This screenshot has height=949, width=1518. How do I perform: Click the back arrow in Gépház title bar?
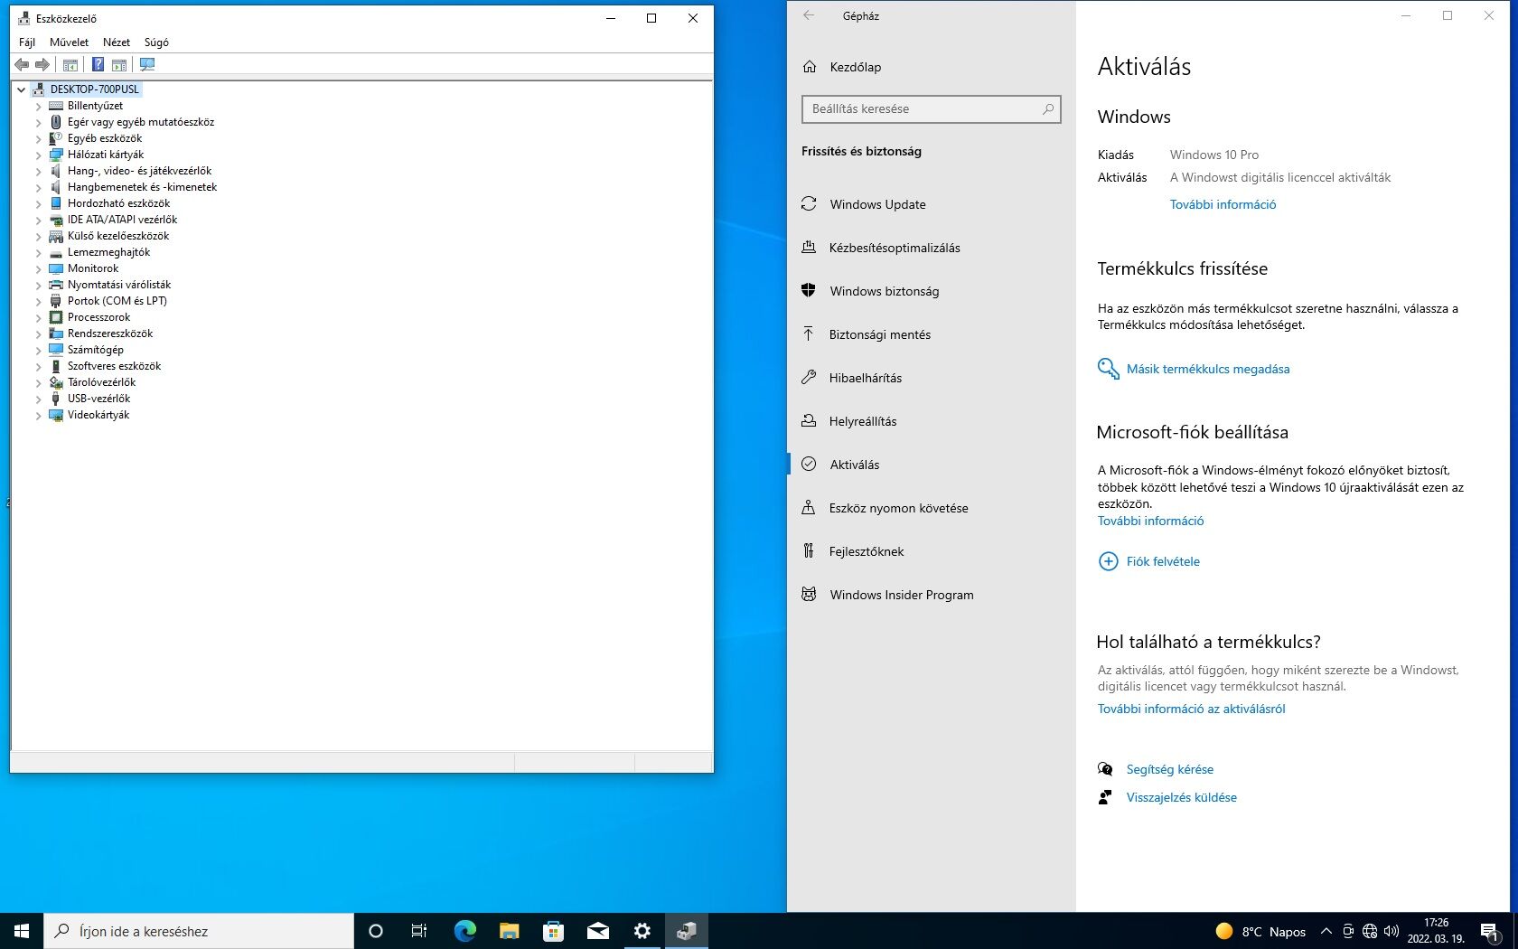point(809,15)
